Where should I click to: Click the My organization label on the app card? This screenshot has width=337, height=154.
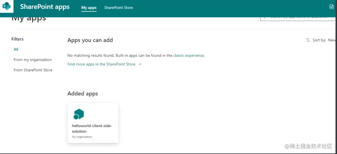click(82, 137)
